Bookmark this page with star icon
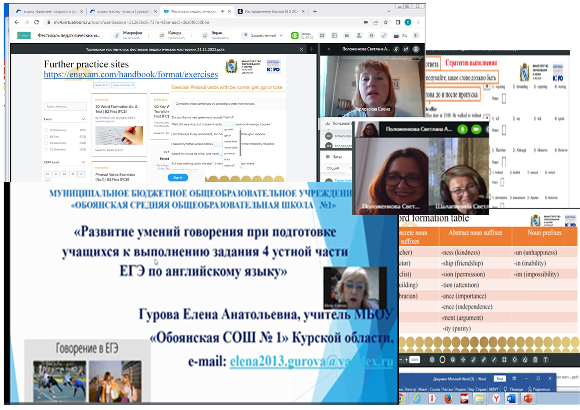Viewport: 580px width, 410px height. [386, 22]
